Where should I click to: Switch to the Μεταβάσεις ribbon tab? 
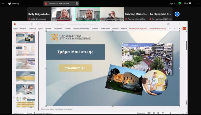(58, 29)
